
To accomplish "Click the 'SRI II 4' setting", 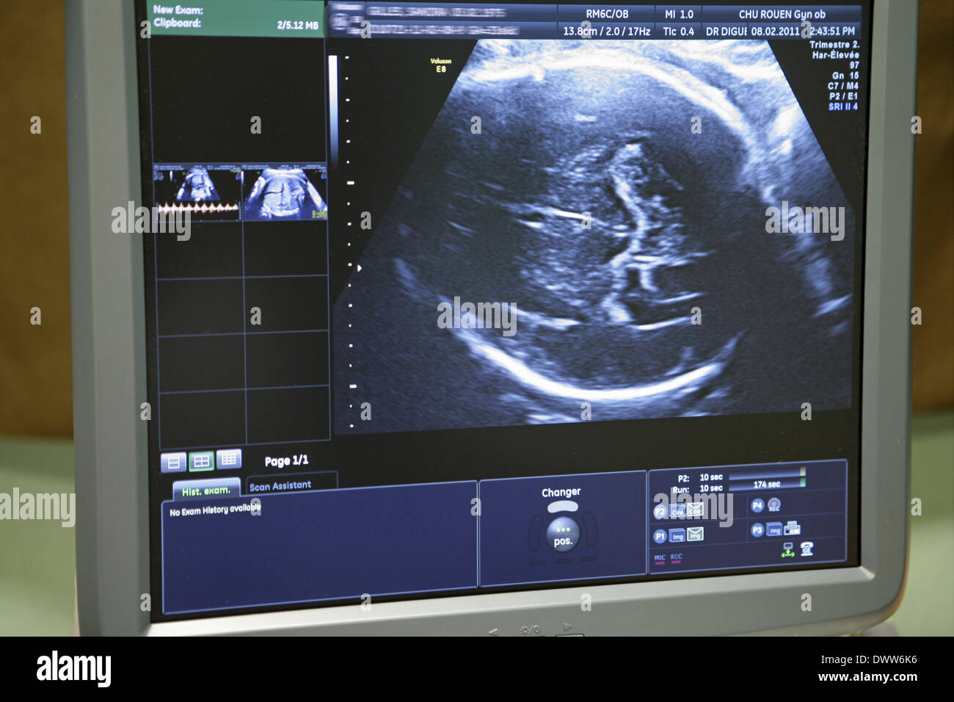I will pos(843,106).
